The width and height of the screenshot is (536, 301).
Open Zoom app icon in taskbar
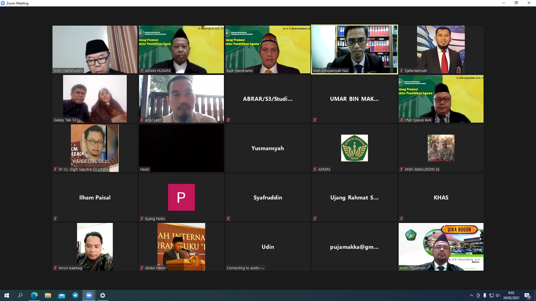point(89,295)
